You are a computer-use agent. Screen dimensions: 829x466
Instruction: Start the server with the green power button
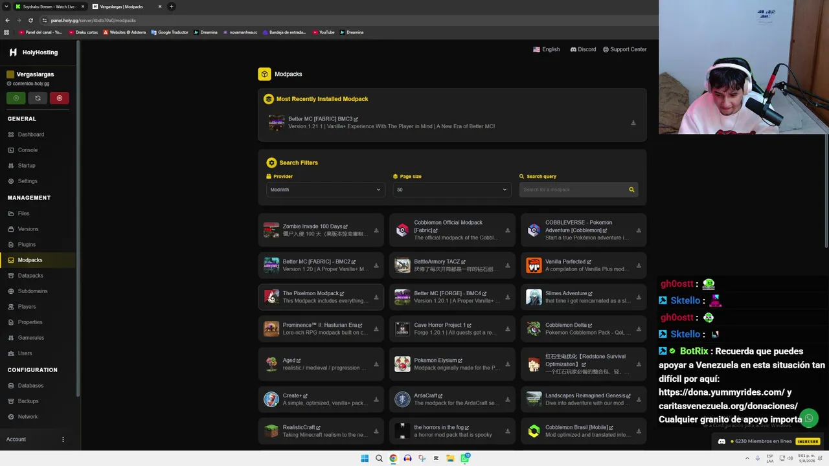pyautogui.click(x=16, y=98)
